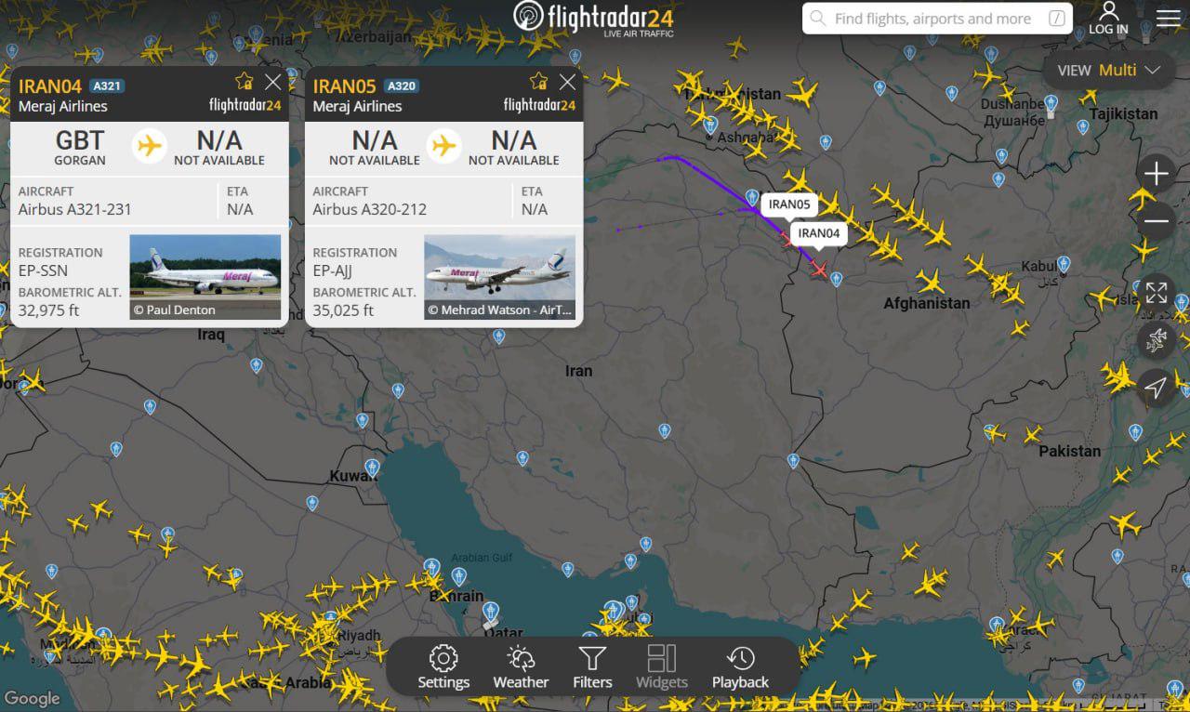This screenshot has height=712, width=1190.
Task: Toggle the aircraft display mode button
Action: click(1156, 340)
